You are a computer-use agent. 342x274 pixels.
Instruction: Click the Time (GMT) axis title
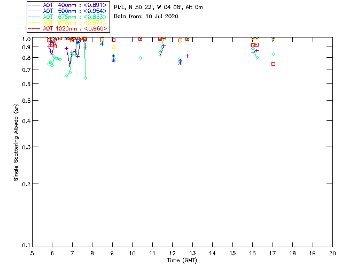coord(182,260)
